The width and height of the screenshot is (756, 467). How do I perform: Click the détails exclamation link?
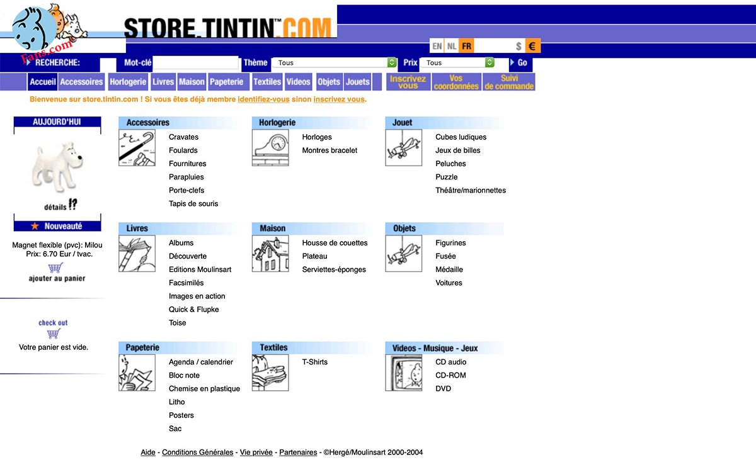click(61, 205)
